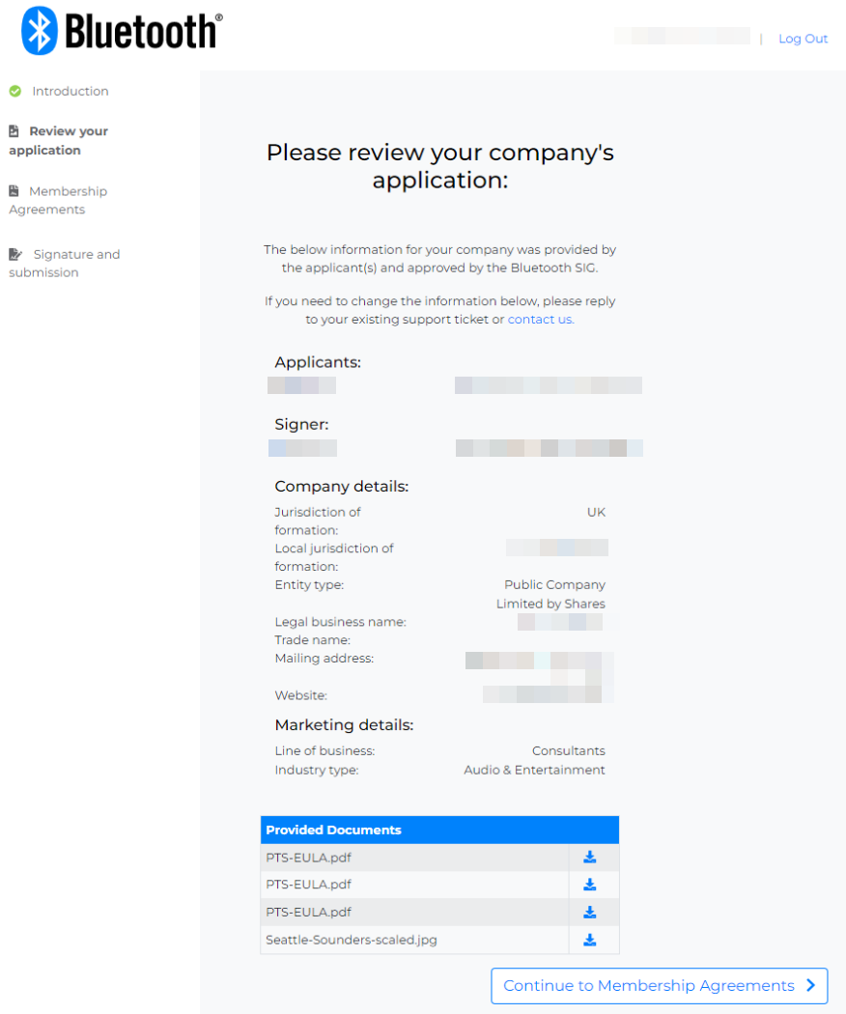Continue to Membership Agreements
Viewport: 846px width, 1014px height.
pyautogui.click(x=660, y=985)
